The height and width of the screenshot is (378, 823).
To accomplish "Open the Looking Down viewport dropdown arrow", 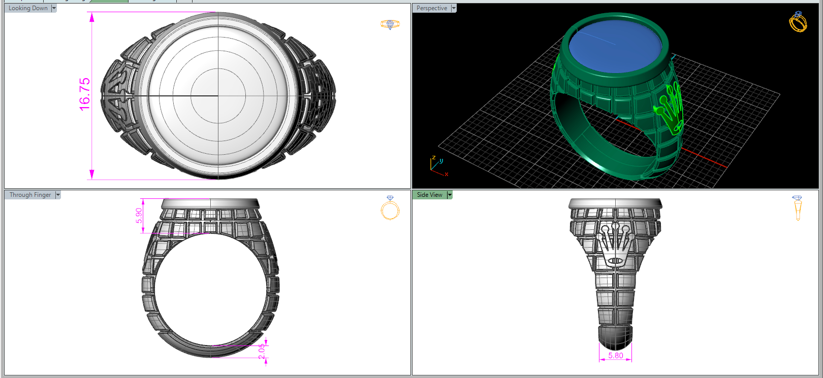I will point(54,8).
